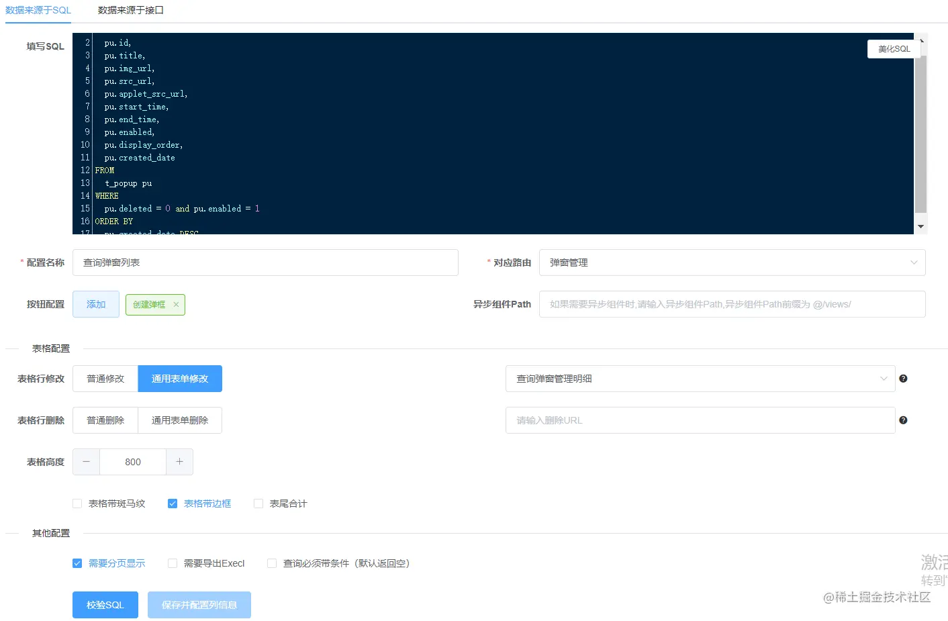
Task: Enable 表格带斑马纹 checkbox
Action: click(x=77, y=504)
